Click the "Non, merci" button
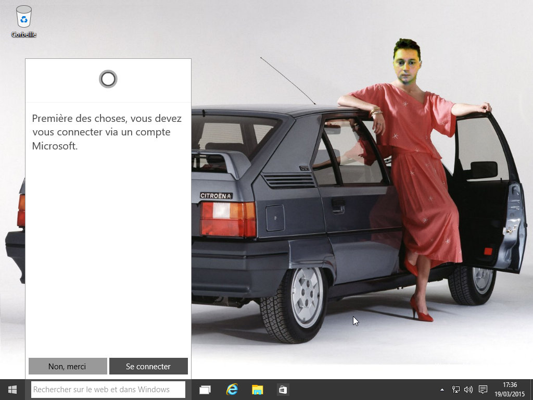Screen dimensions: 533x400 pyautogui.click(x=68, y=366)
